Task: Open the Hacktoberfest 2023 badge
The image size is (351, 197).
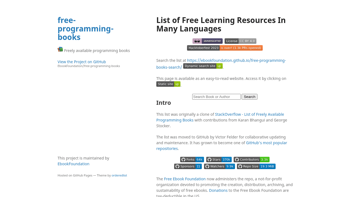Action: pyautogui.click(x=225, y=48)
